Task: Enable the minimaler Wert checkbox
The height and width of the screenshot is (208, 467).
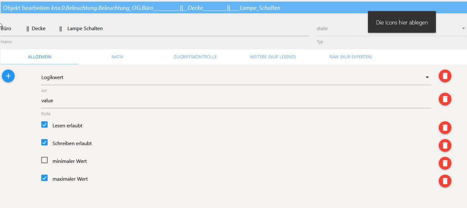Action: click(x=44, y=160)
